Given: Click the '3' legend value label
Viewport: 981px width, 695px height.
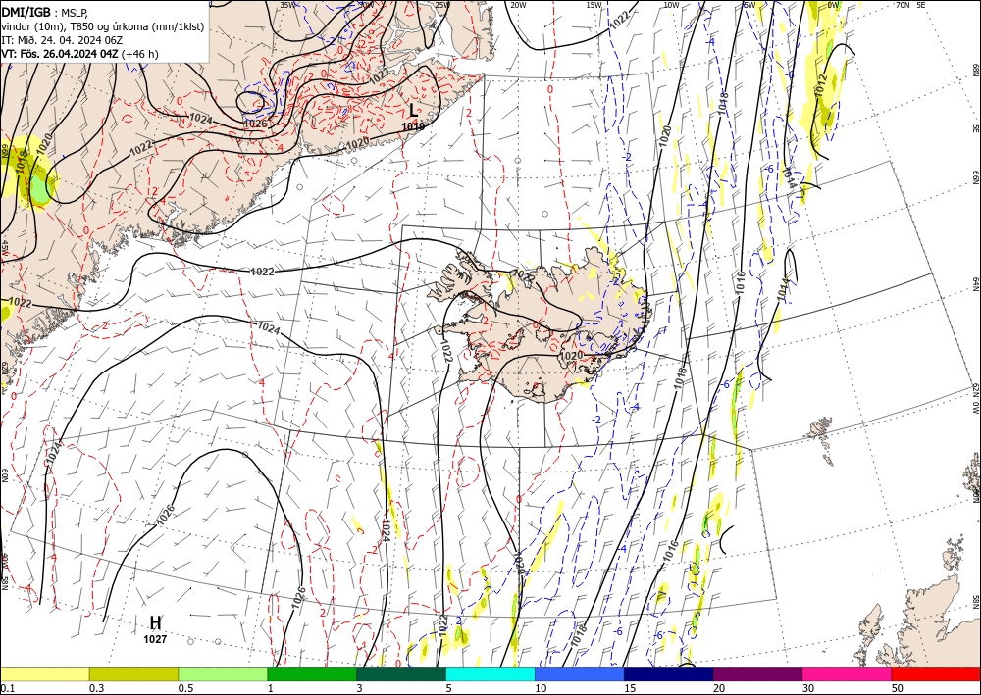Looking at the screenshot, I should 360,688.
